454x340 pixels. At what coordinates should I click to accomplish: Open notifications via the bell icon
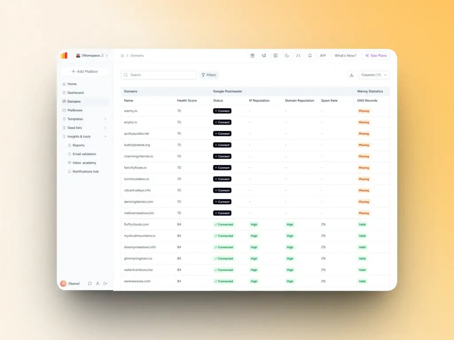pos(310,55)
